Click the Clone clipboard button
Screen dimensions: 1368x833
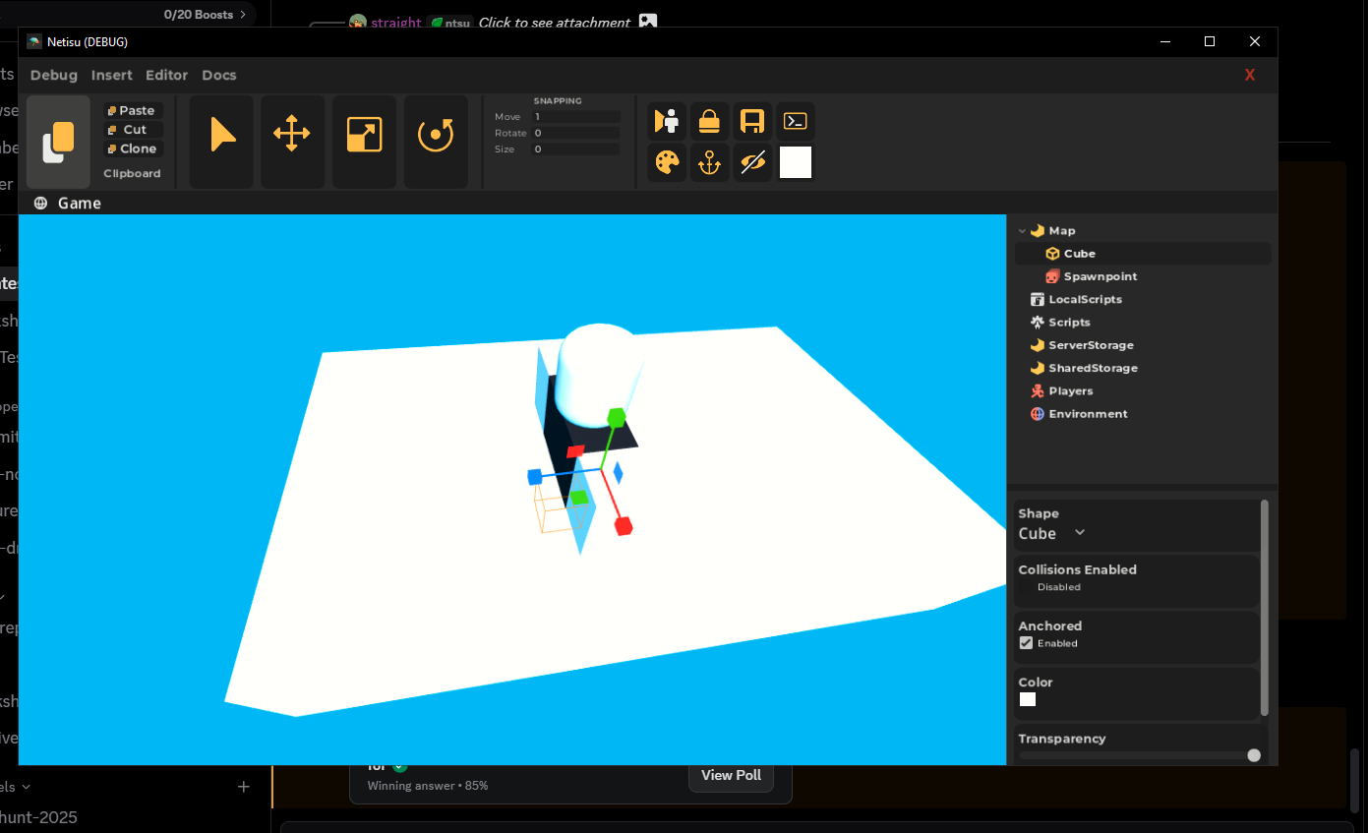tap(133, 149)
